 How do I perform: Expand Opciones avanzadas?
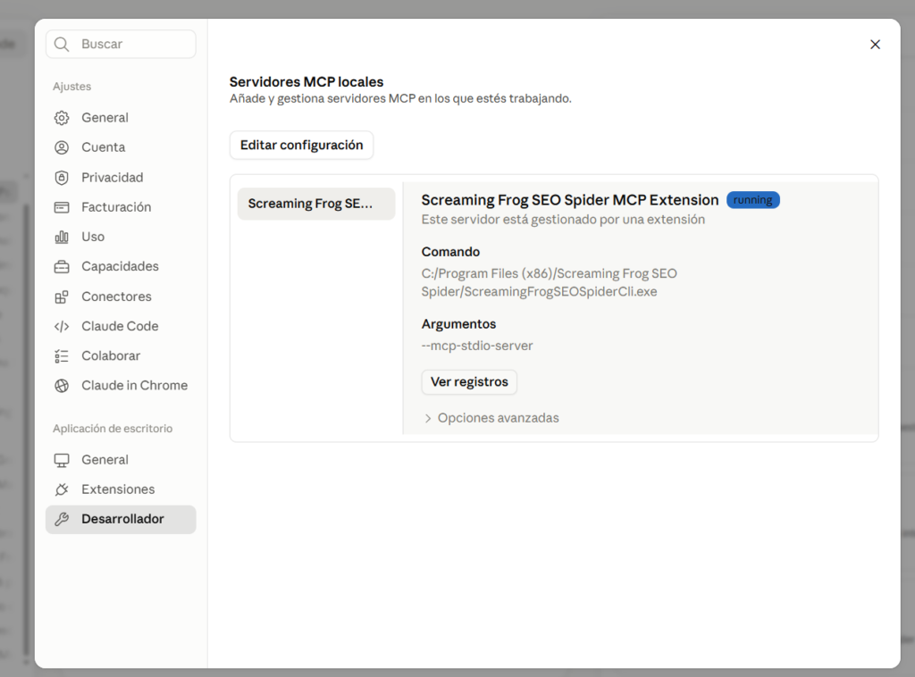click(x=491, y=418)
